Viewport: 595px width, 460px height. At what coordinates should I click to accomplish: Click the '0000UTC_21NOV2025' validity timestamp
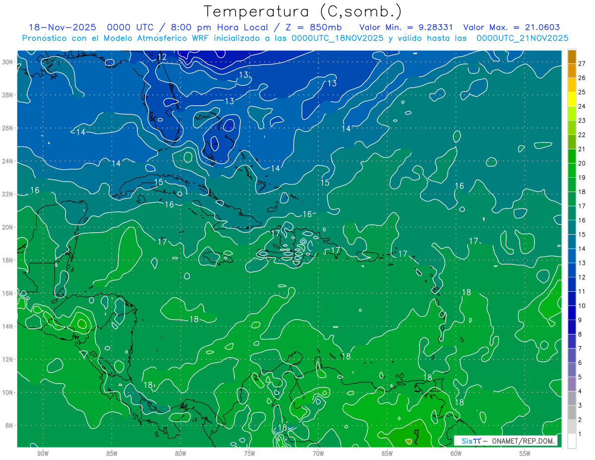tap(522, 38)
